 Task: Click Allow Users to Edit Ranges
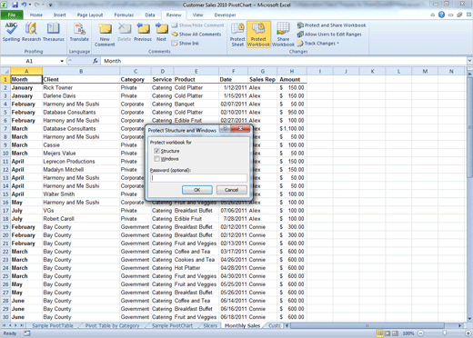[329, 35]
